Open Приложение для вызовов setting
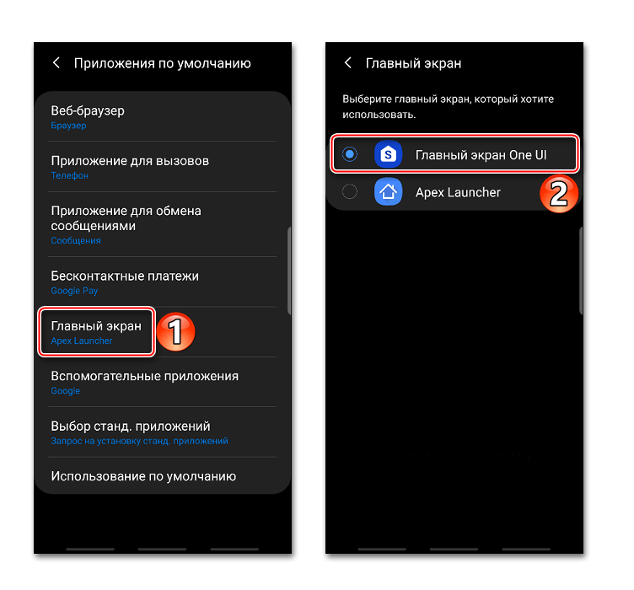The height and width of the screenshot is (590, 634). [x=163, y=167]
